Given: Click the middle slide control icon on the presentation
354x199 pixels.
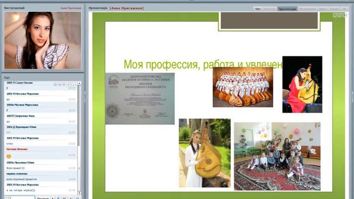Looking at the screenshot, I should (340, 15).
